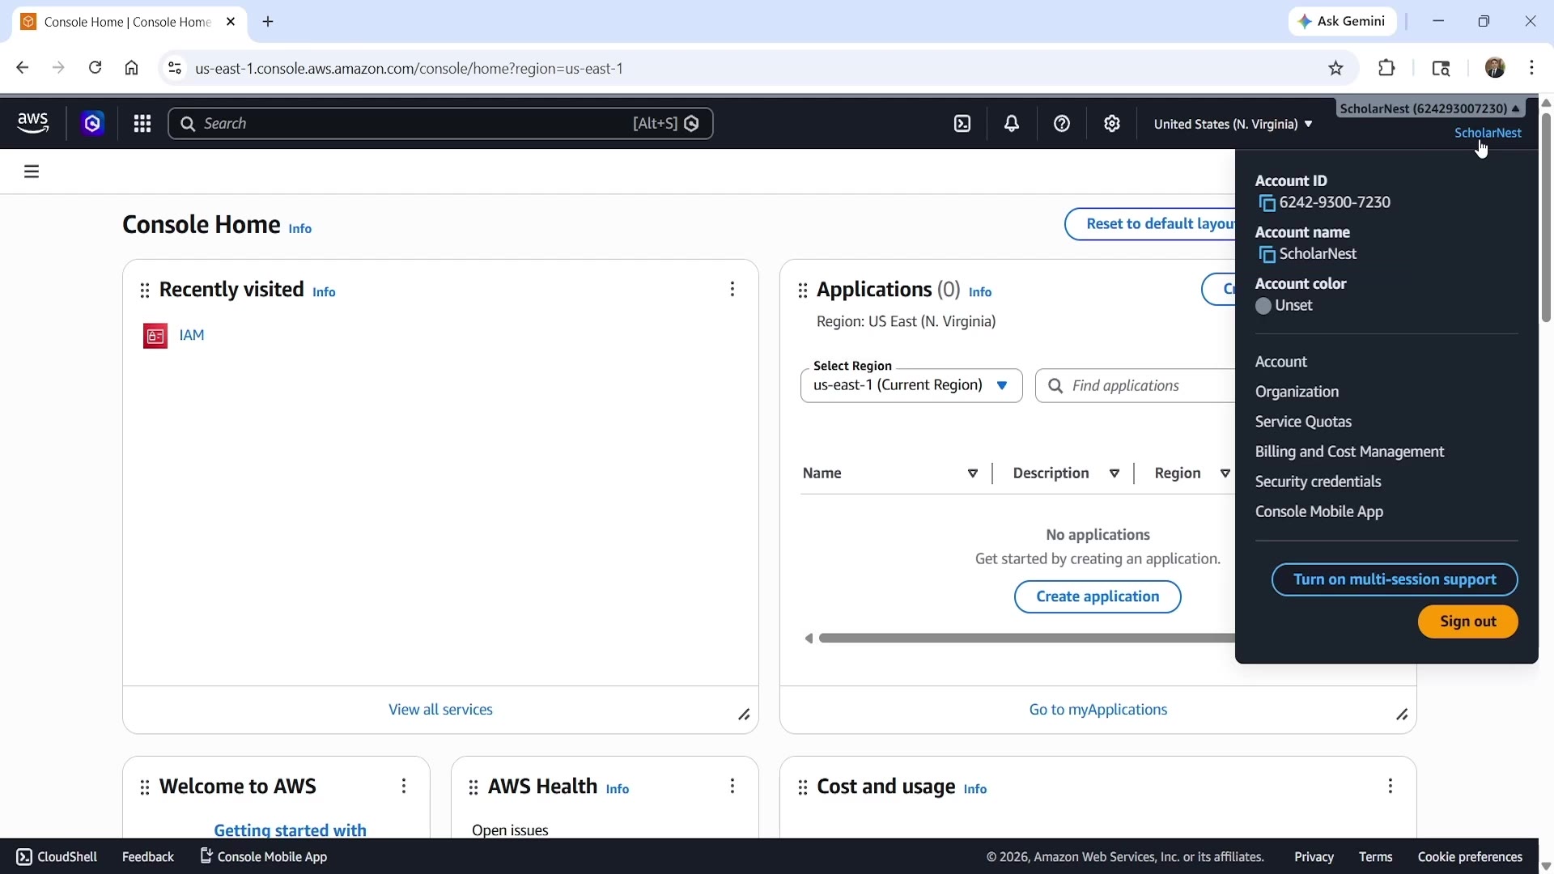The height and width of the screenshot is (874, 1554).
Task: Open the Organization menu item
Action: [1297, 392]
